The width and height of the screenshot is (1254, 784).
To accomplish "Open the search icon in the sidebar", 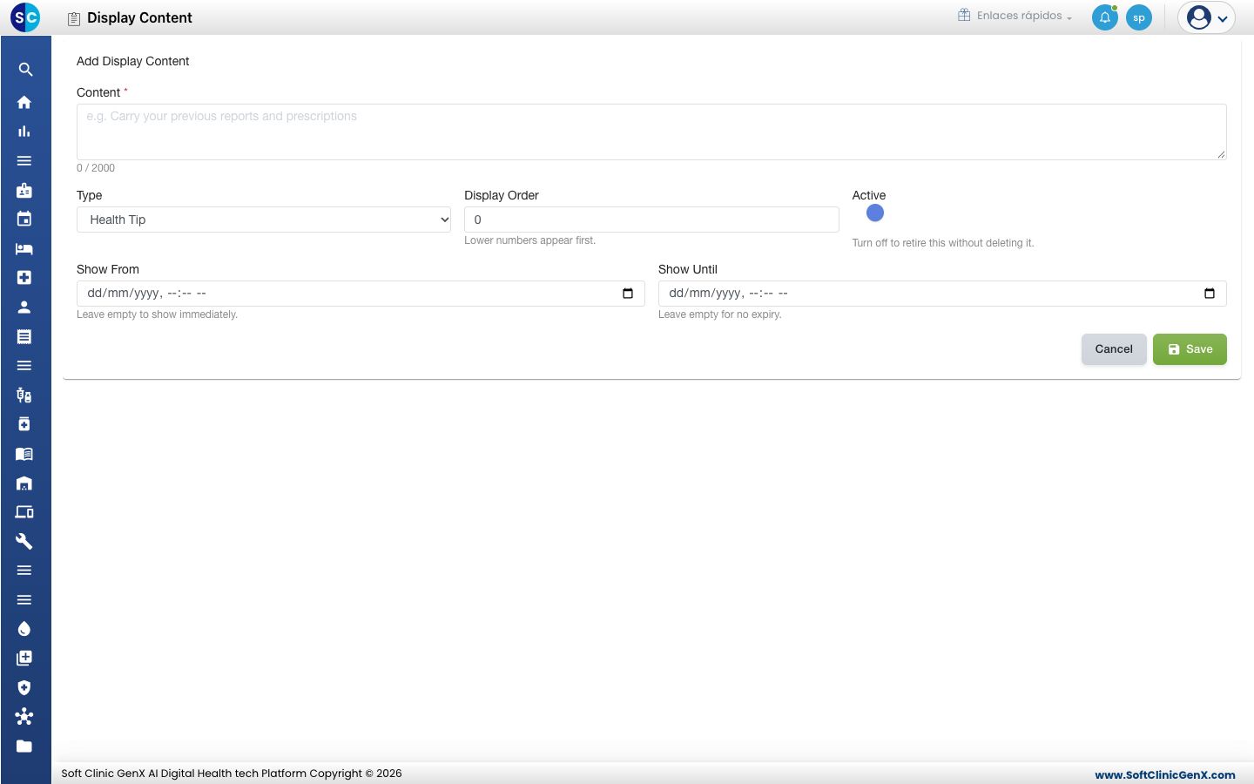I will point(25,70).
